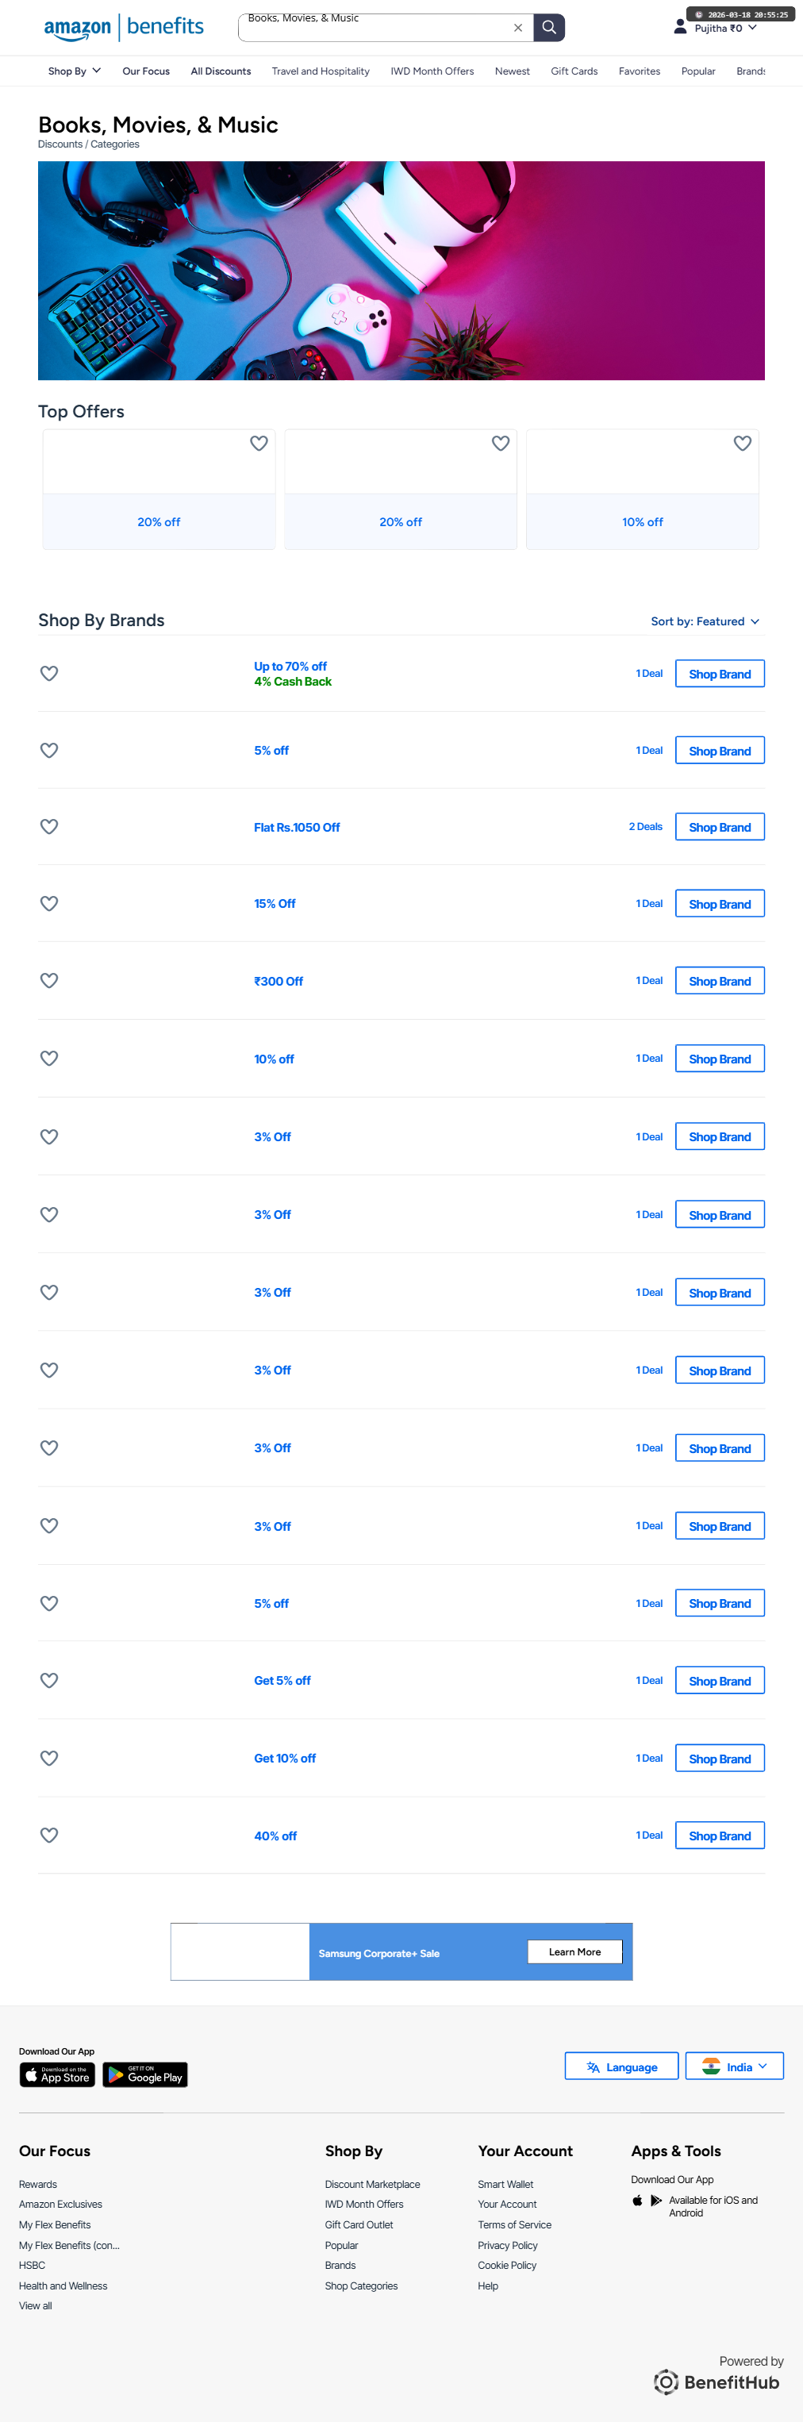Favorite the 10% off top offer card

tap(742, 443)
